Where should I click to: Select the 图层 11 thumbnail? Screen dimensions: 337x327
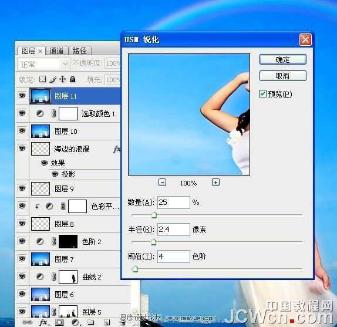[41, 96]
